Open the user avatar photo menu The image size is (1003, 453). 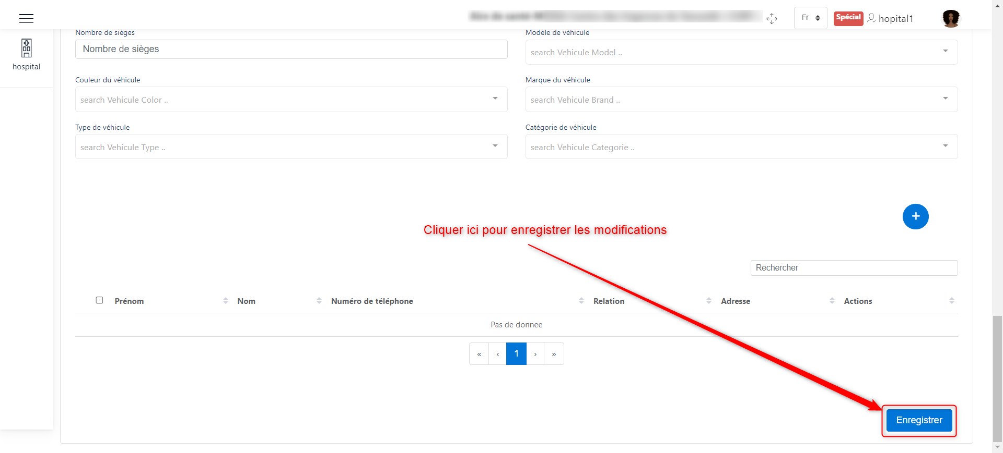[x=951, y=18]
